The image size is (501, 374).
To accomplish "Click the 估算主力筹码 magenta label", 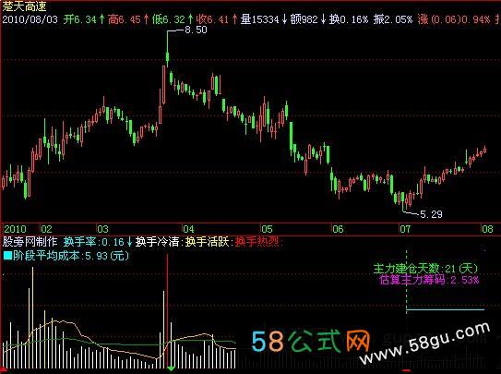I will pos(412,280).
